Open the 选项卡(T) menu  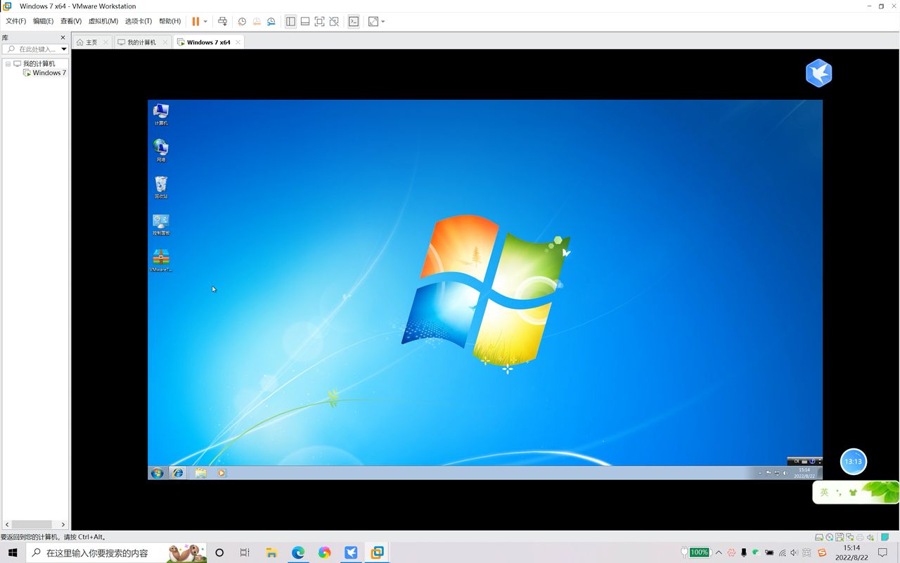139,22
